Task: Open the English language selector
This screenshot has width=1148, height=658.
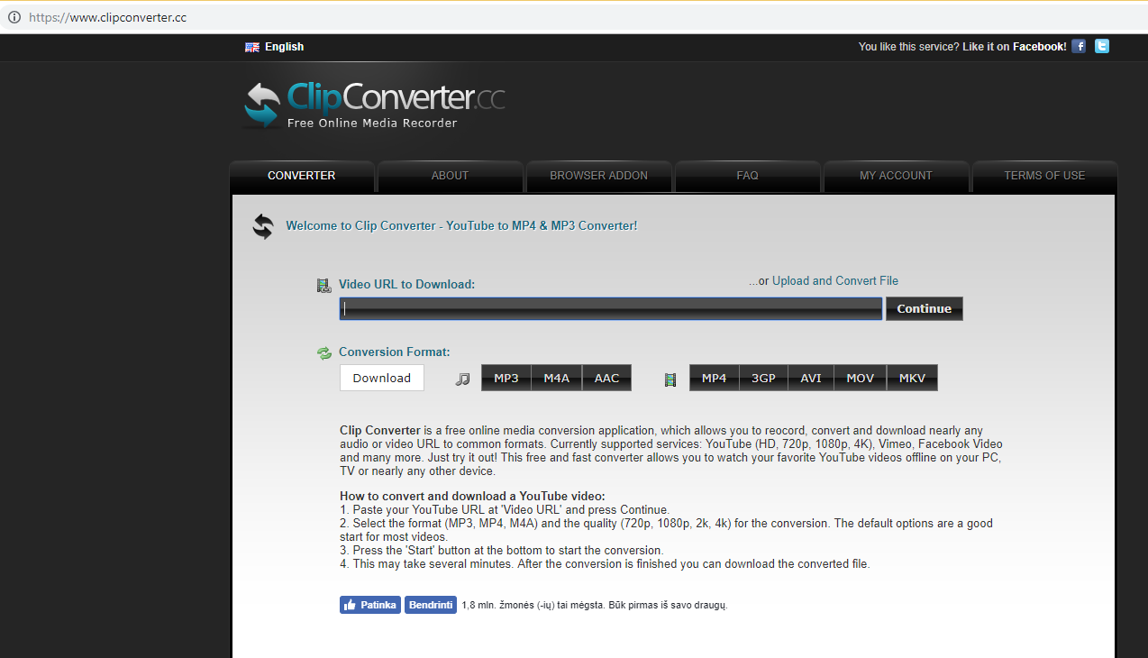Action: tap(284, 47)
